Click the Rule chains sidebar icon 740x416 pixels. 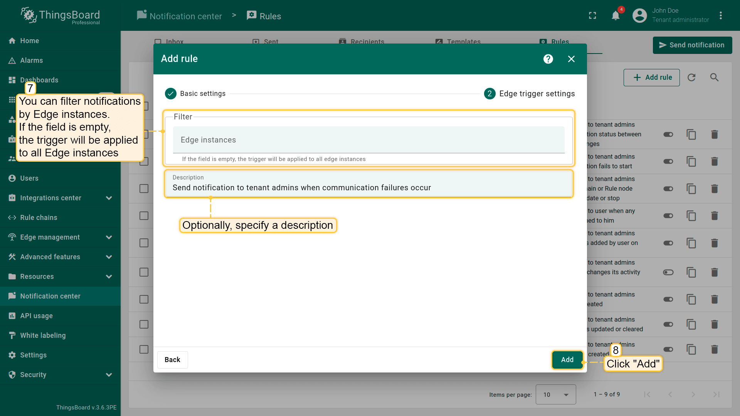point(12,218)
